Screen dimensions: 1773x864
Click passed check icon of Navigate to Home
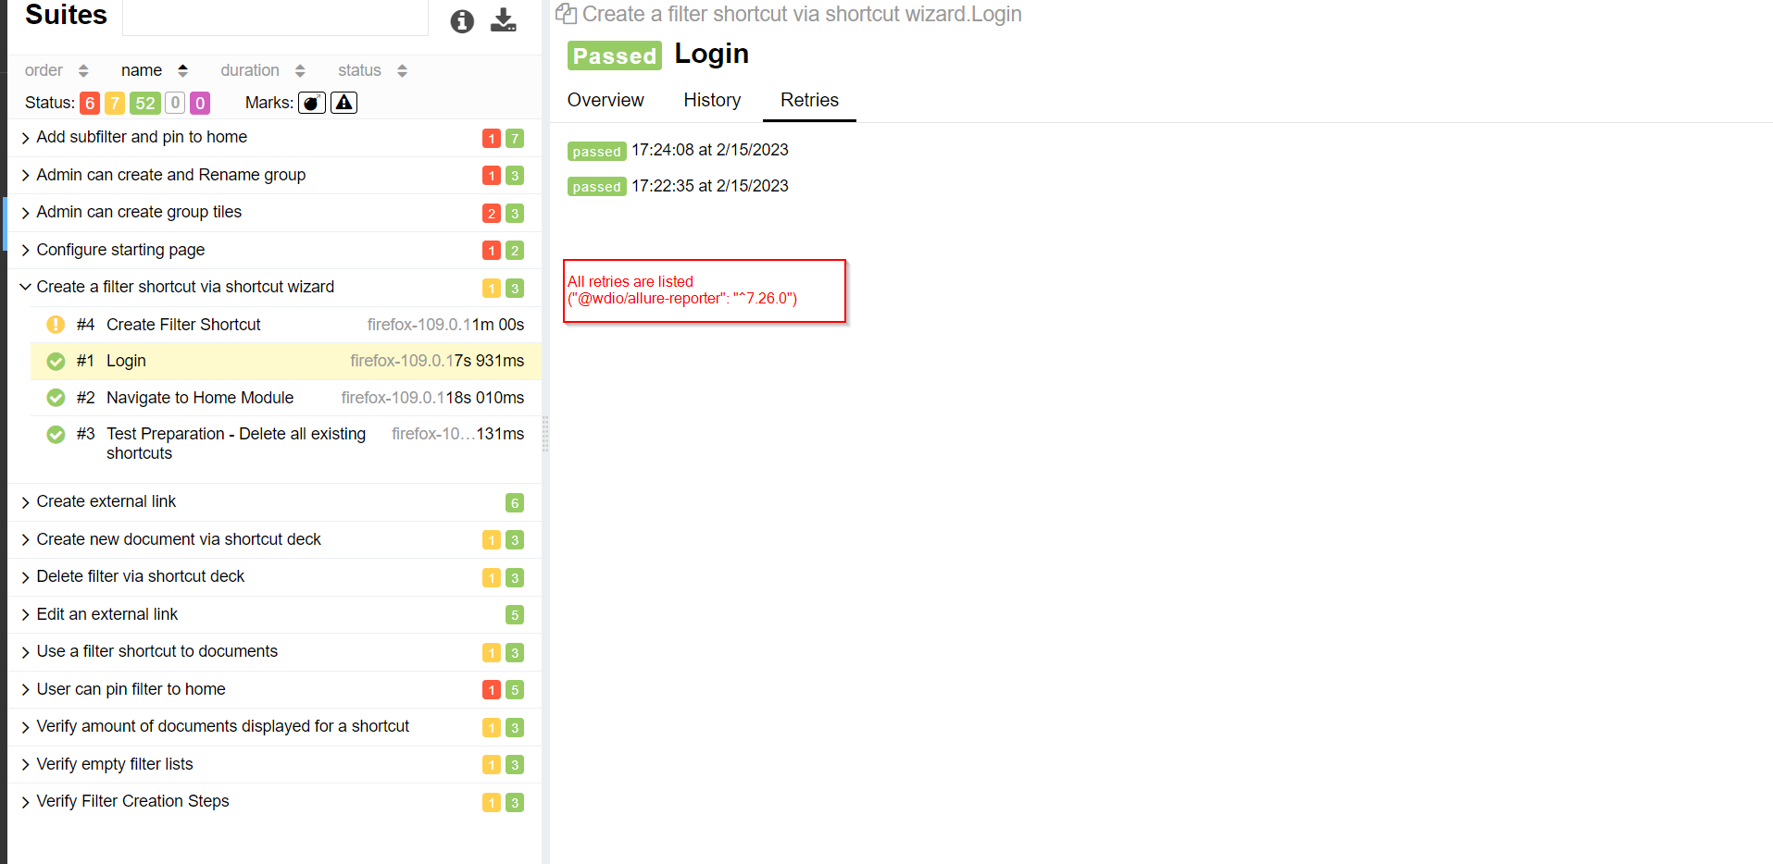tap(56, 398)
